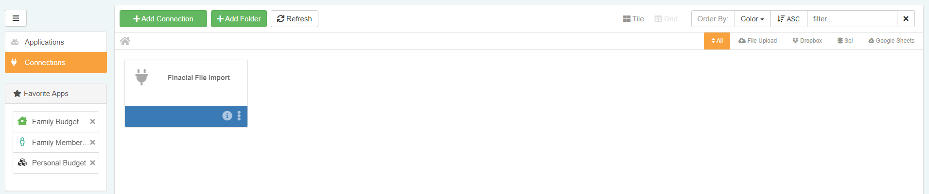The width and height of the screenshot is (929, 194).
Task: Open three-dot menu on connection tile
Action: click(239, 115)
